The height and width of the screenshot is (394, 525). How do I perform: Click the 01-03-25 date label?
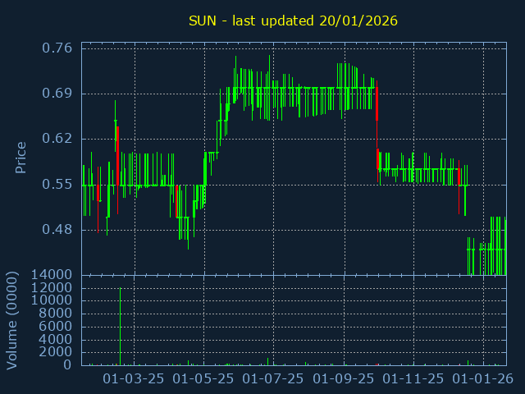[x=134, y=379]
